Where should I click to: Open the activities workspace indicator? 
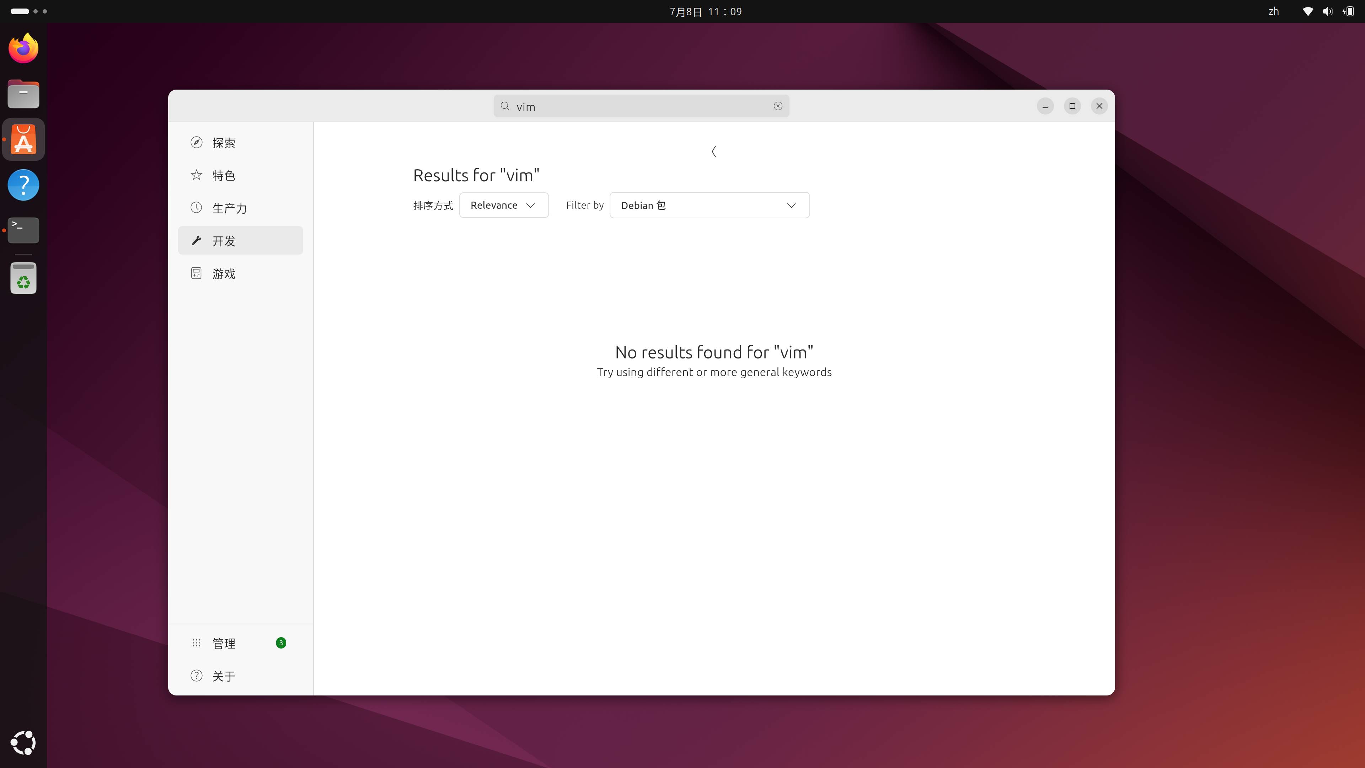pos(28,11)
